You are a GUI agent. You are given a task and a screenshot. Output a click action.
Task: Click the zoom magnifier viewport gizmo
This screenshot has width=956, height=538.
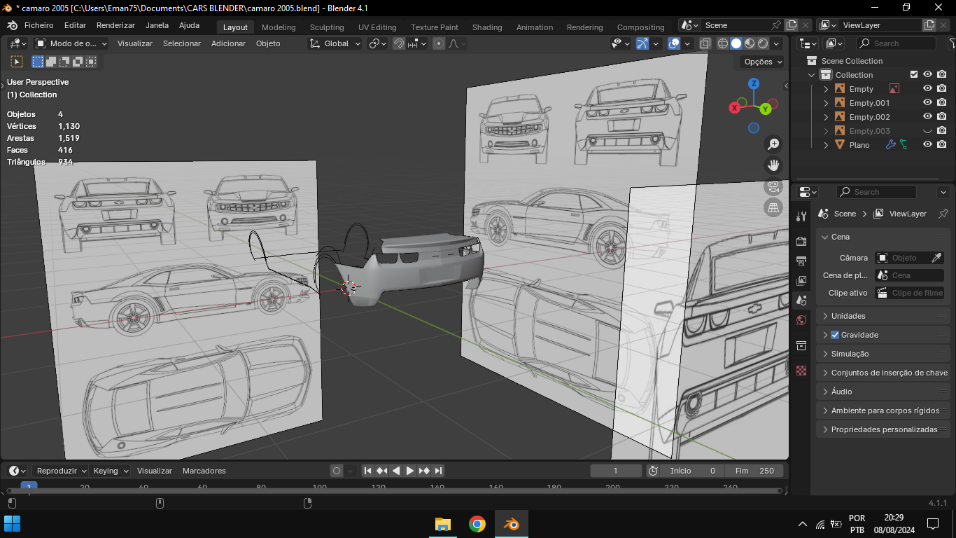point(773,144)
